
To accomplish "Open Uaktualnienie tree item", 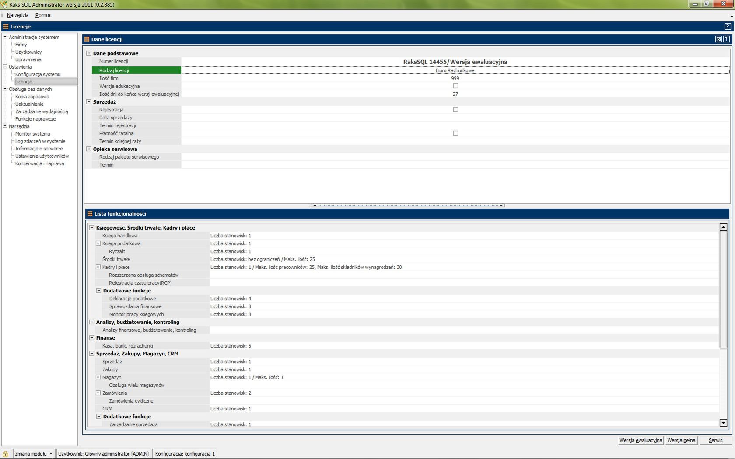I will 29,104.
